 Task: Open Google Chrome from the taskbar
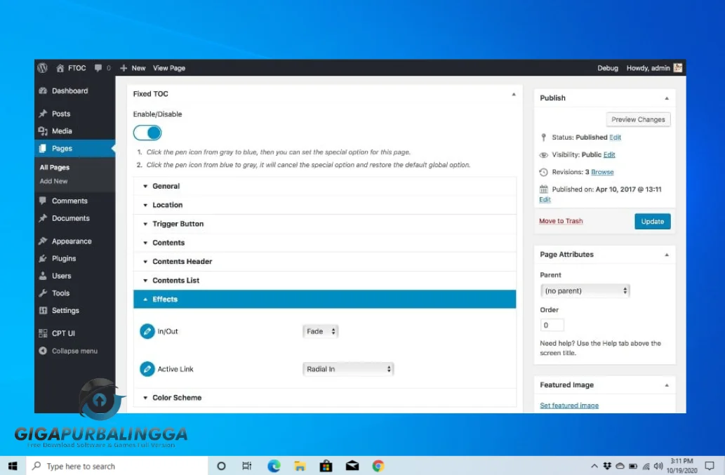click(x=378, y=466)
